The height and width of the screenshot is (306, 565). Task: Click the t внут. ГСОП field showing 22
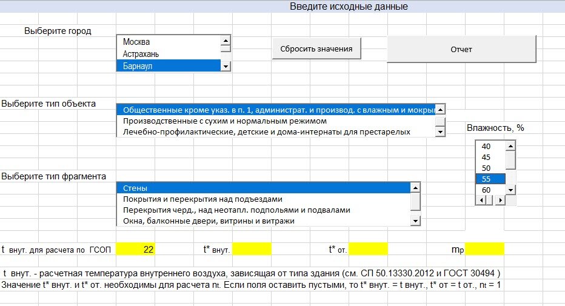coord(135,249)
